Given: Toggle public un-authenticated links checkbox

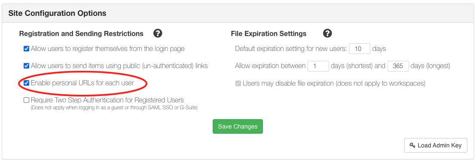Looking at the screenshot, I should pyautogui.click(x=26, y=66).
